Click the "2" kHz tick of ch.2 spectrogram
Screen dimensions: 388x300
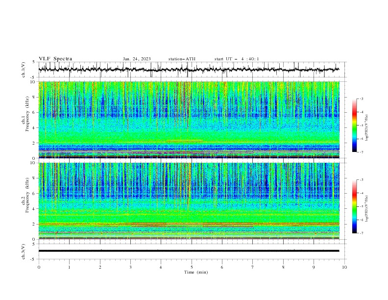point(34,224)
